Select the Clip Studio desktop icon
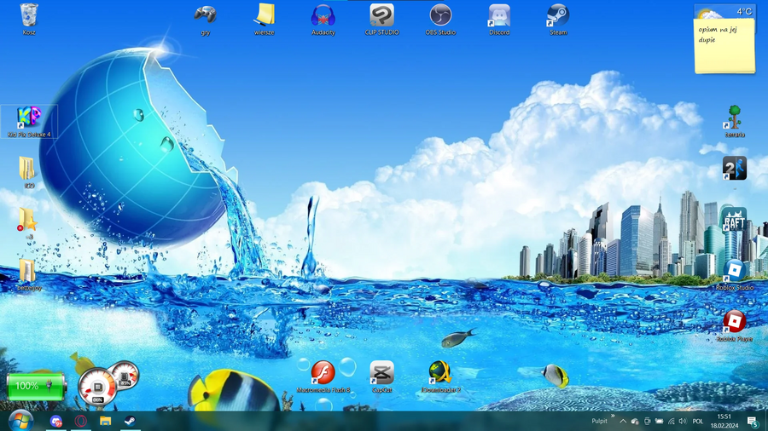This screenshot has width=768, height=431. [381, 17]
